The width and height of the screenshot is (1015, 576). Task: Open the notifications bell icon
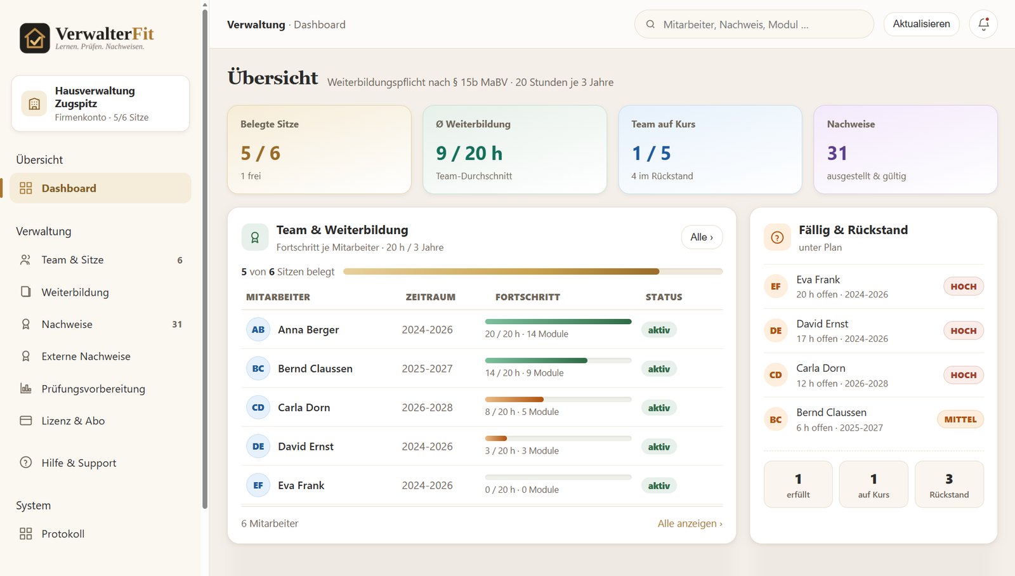click(983, 24)
